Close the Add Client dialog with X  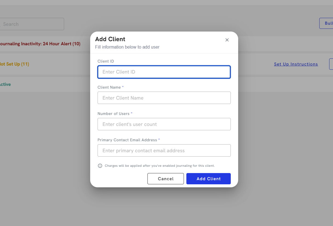click(x=227, y=40)
